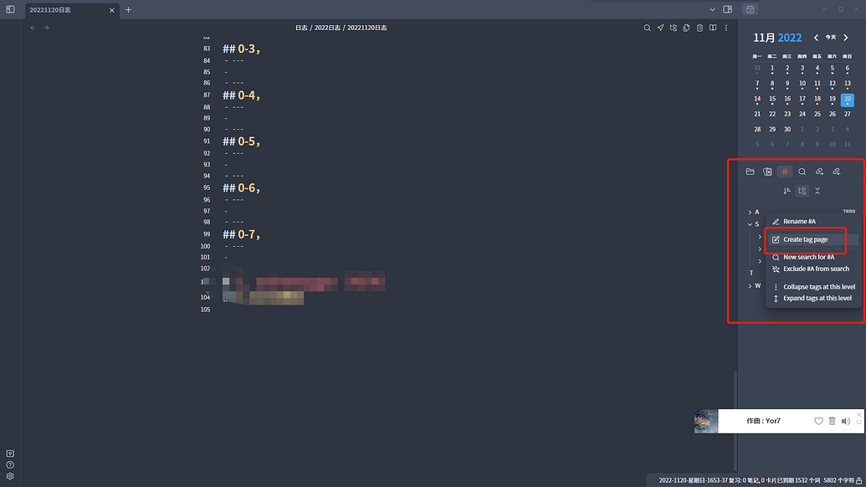This screenshot has height=487, width=866.
Task: Open more options three-dot menu in the note header
Action: coord(726,28)
